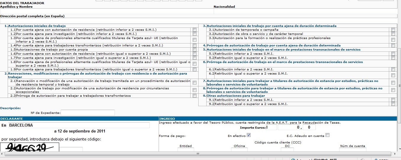This screenshot has height=160, width=401.
Task: Tick section 4 Prórrogas de duración determinada checkbox
Action: click(x=393, y=46)
